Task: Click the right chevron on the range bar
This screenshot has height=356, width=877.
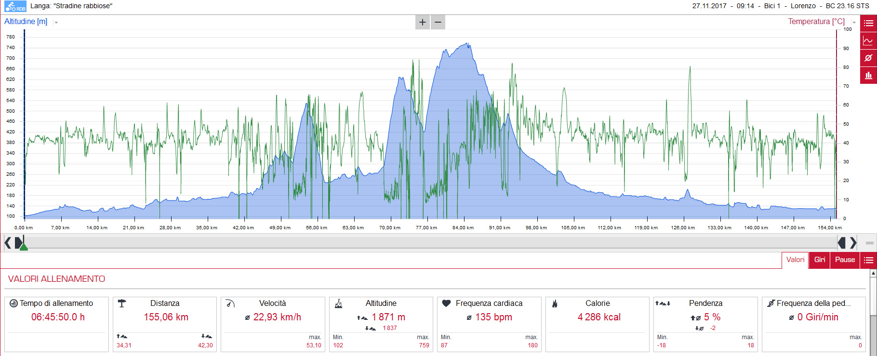Action: point(853,243)
